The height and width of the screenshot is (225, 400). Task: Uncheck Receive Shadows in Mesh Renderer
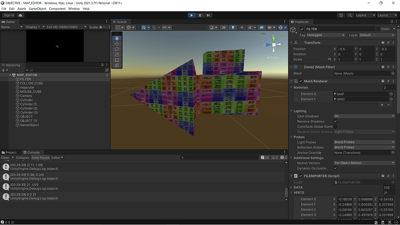335,121
